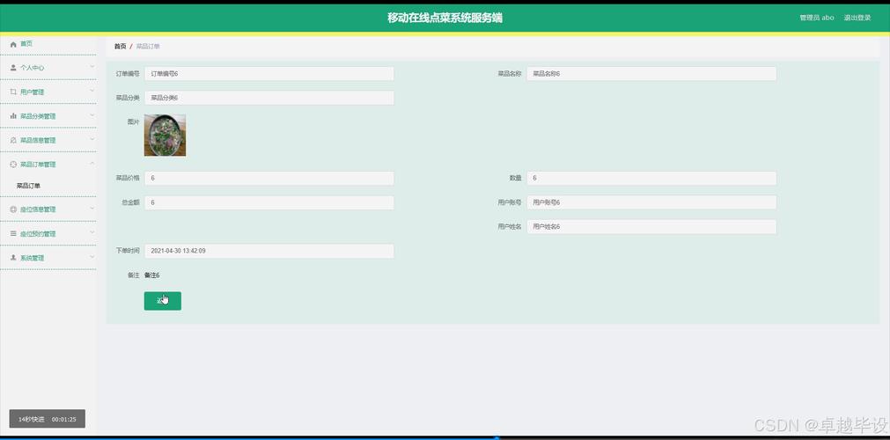The width and height of the screenshot is (890, 440).
Task: Click the home icon beside 首页
Action: click(13, 44)
